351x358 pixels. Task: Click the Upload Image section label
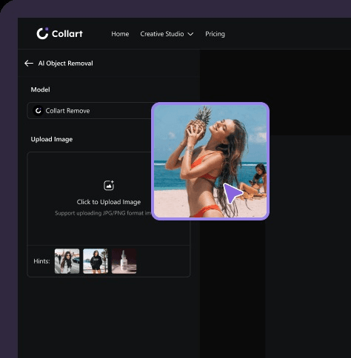click(x=52, y=139)
